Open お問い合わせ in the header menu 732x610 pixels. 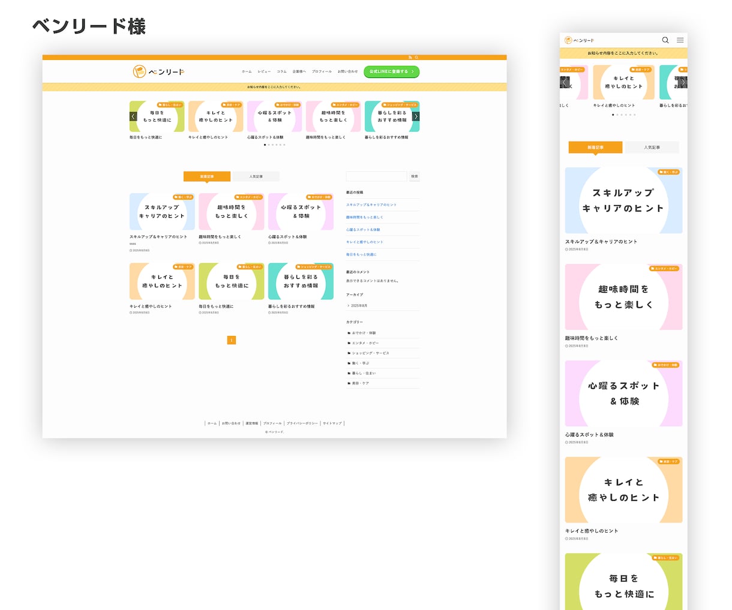click(x=347, y=71)
